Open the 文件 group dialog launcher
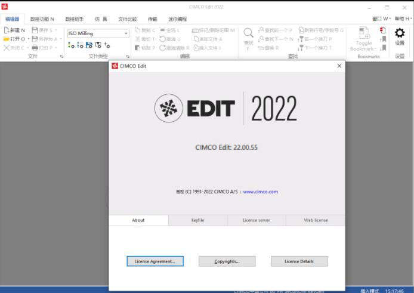 pyautogui.click(x=62, y=56)
